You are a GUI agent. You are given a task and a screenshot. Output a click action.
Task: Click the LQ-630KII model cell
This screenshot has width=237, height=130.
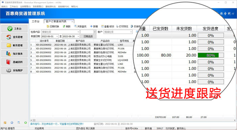coord(123,60)
